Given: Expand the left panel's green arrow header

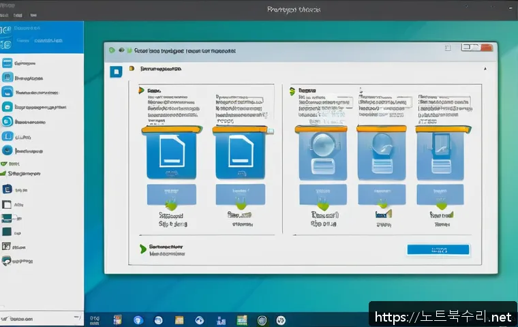Looking at the screenshot, I should (141, 90).
